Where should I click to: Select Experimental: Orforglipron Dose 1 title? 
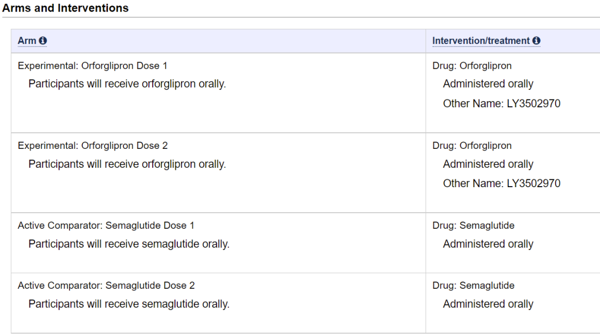[93, 66]
